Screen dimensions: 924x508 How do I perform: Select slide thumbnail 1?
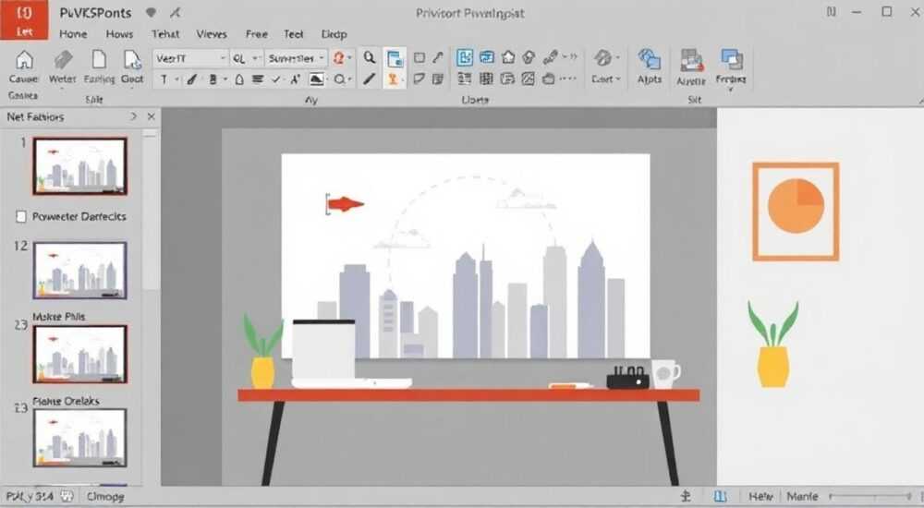coord(79,166)
